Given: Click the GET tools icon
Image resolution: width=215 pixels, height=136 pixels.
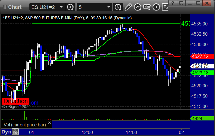Looking at the screenshot, I should (x=147, y=7).
